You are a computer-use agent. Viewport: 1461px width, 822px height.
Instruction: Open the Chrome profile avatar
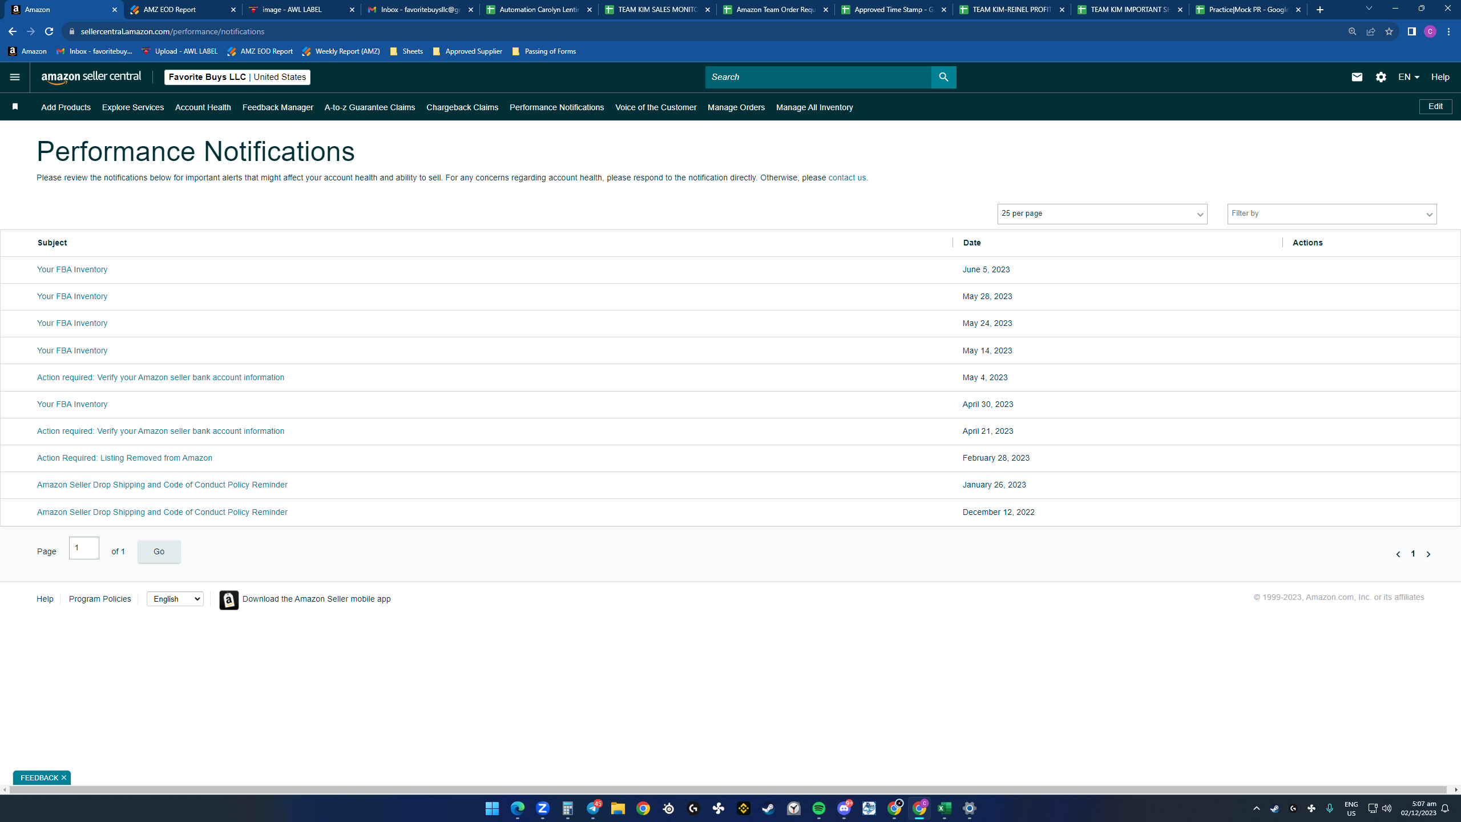[1430, 31]
